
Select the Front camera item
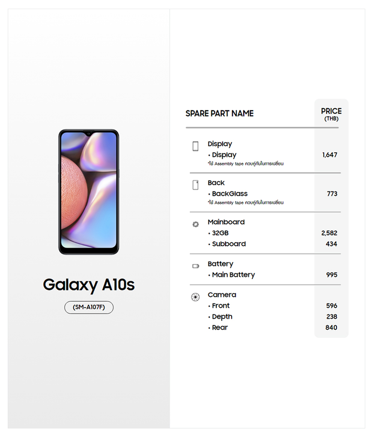tap(220, 306)
